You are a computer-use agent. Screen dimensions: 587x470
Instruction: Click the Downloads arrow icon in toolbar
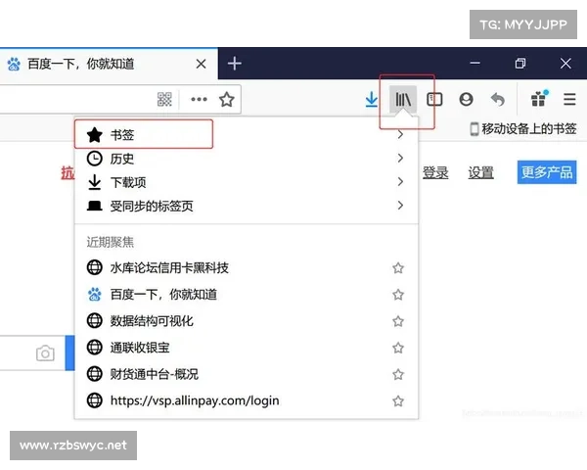372,99
